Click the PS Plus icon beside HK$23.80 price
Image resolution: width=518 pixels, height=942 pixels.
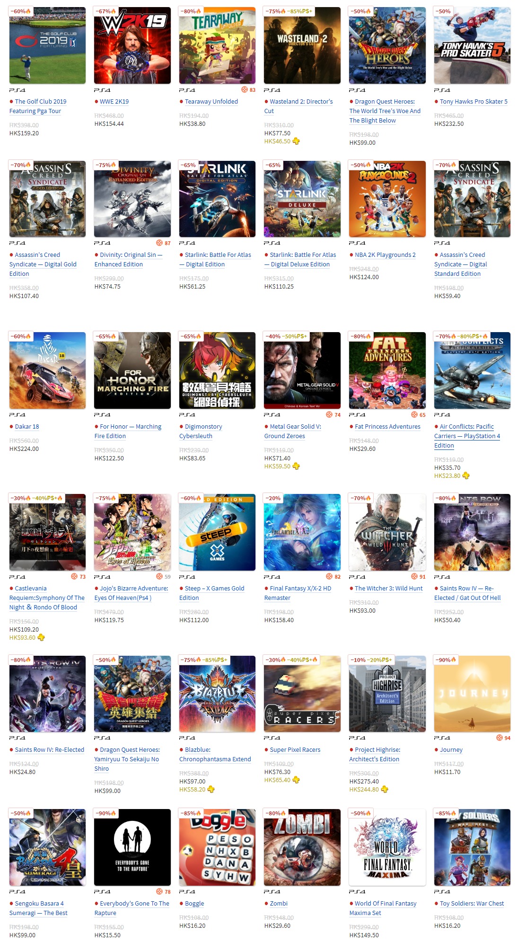tap(466, 475)
